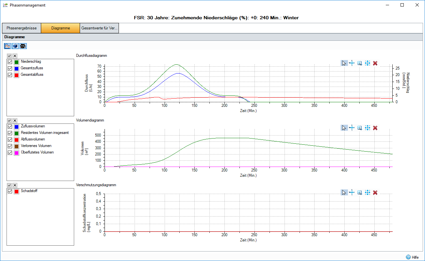Click the FSR: 30 Jahre heading text
The height and width of the screenshot is (261, 425).
216,18
